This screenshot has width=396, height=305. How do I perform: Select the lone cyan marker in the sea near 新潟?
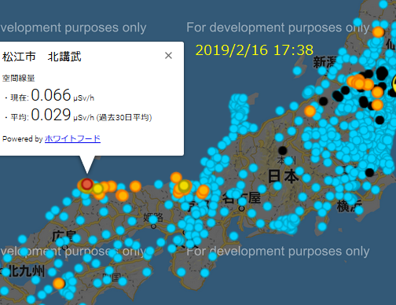297,71
